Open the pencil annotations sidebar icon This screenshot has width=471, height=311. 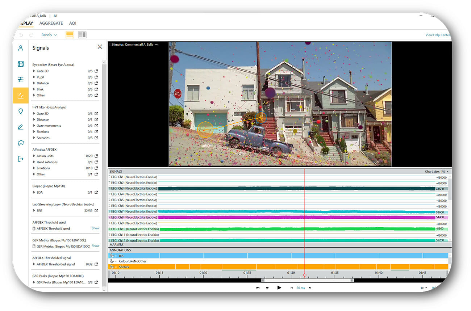[x=21, y=127]
